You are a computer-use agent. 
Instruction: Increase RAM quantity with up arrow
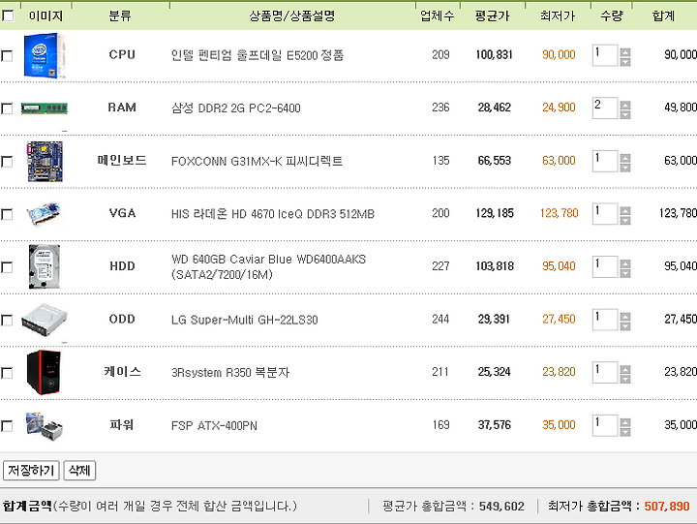pos(625,105)
